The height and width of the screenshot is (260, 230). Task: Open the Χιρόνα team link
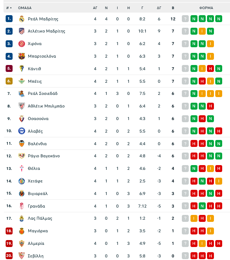click(x=35, y=44)
